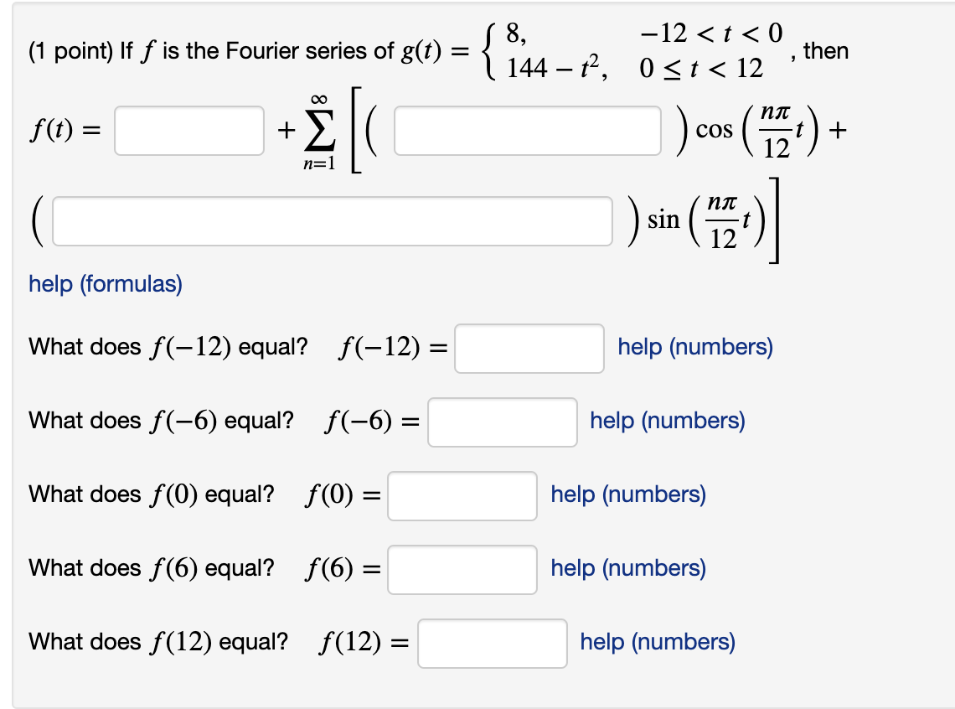This screenshot has width=955, height=709.
Task: Click the sine coefficient answer box
Action: (331, 220)
